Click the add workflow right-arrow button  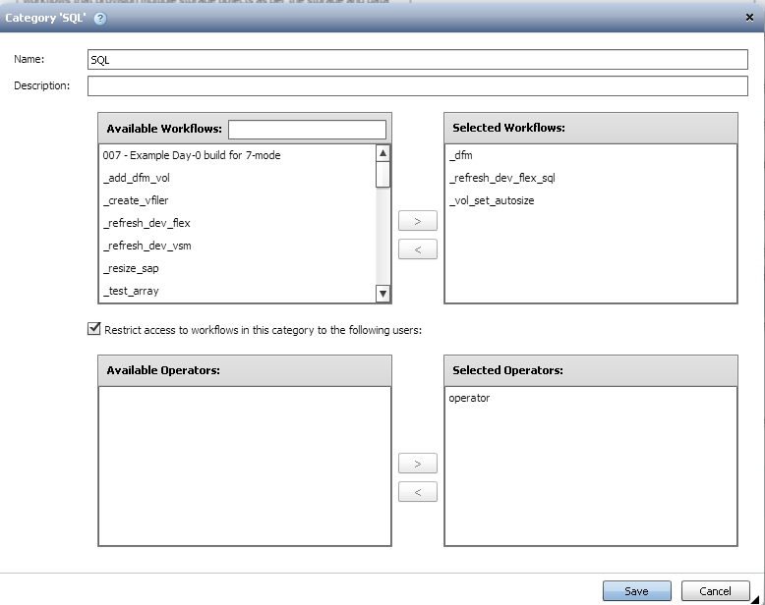point(418,222)
